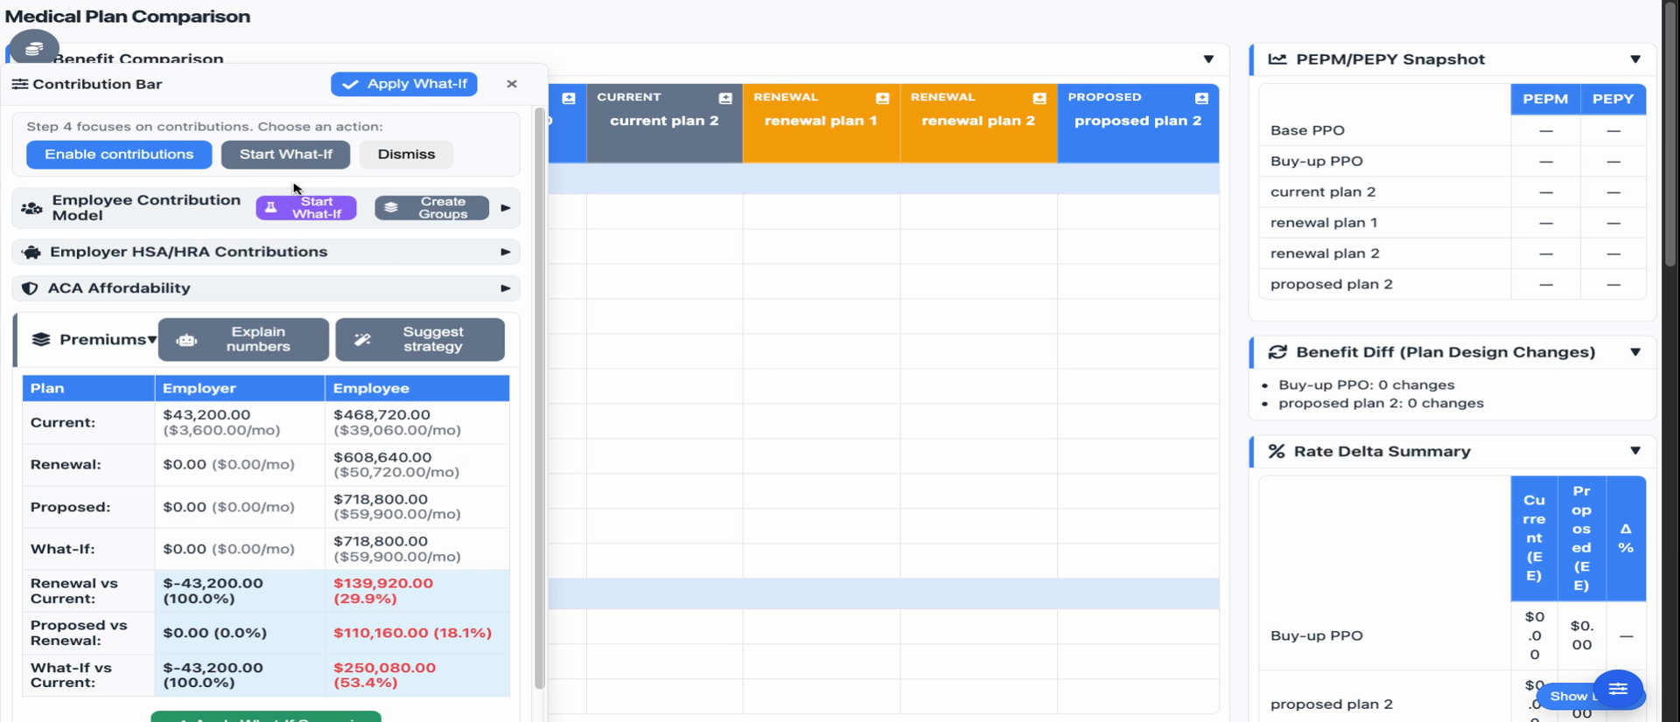The width and height of the screenshot is (1680, 722).
Task: Click Current employer value $43,200.00
Action: click(x=206, y=415)
